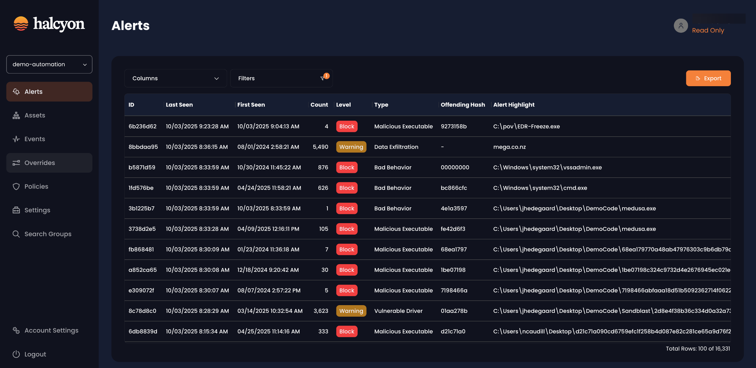Click the Assets hierarchy icon
The image size is (756, 368).
[x=16, y=115]
